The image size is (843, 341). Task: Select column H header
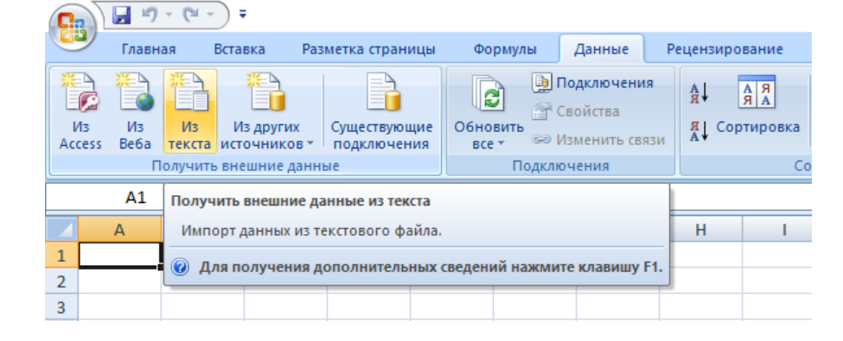click(x=700, y=230)
